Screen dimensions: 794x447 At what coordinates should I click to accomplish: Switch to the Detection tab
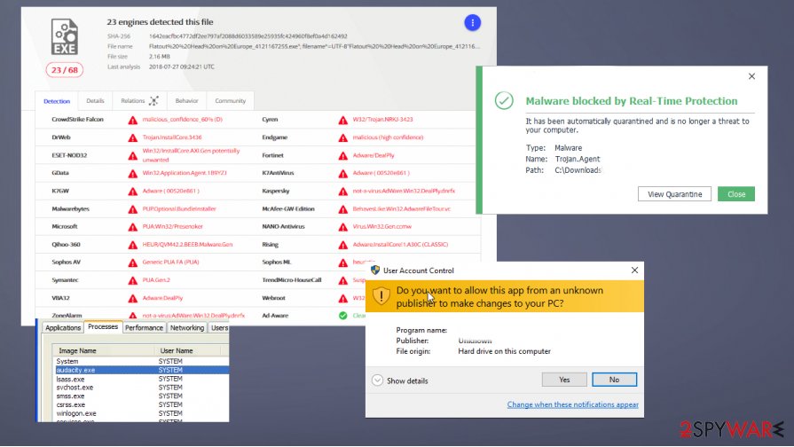[x=57, y=101]
